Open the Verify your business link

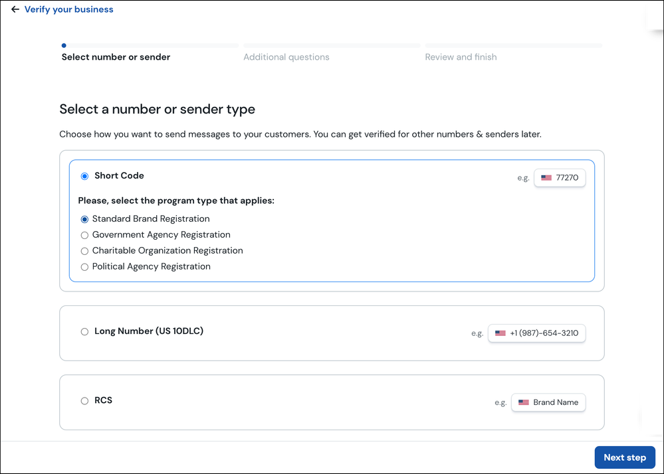point(68,9)
